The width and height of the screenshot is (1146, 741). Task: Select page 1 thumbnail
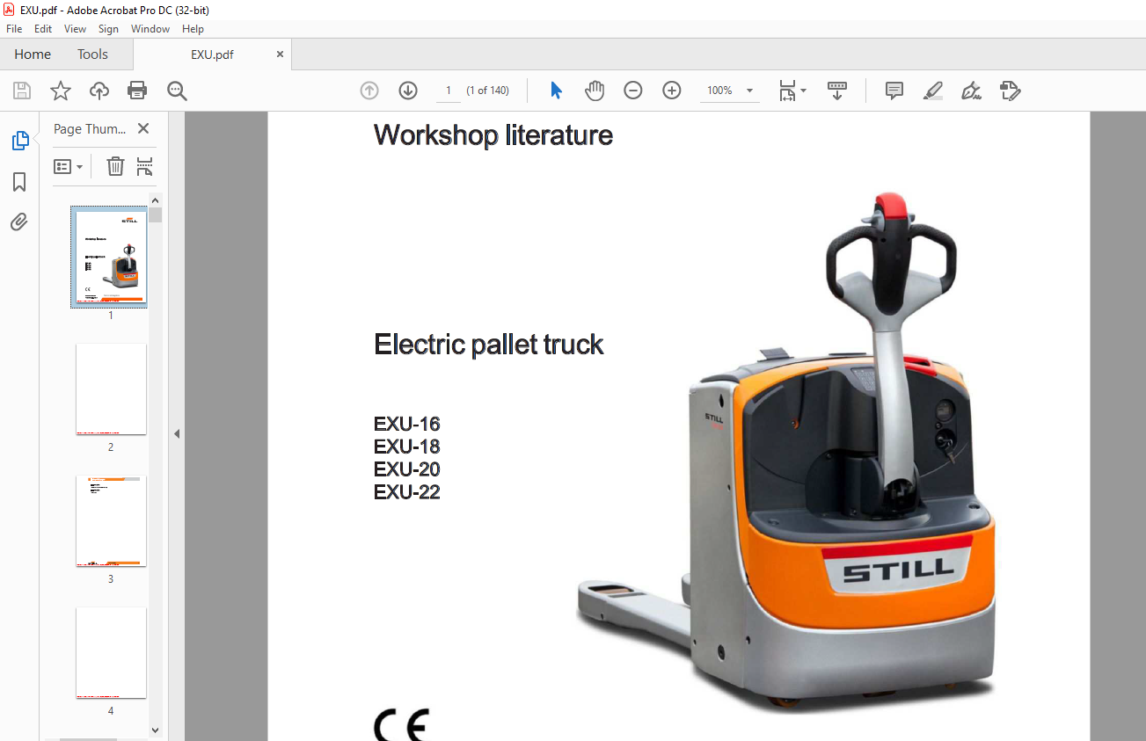(111, 258)
